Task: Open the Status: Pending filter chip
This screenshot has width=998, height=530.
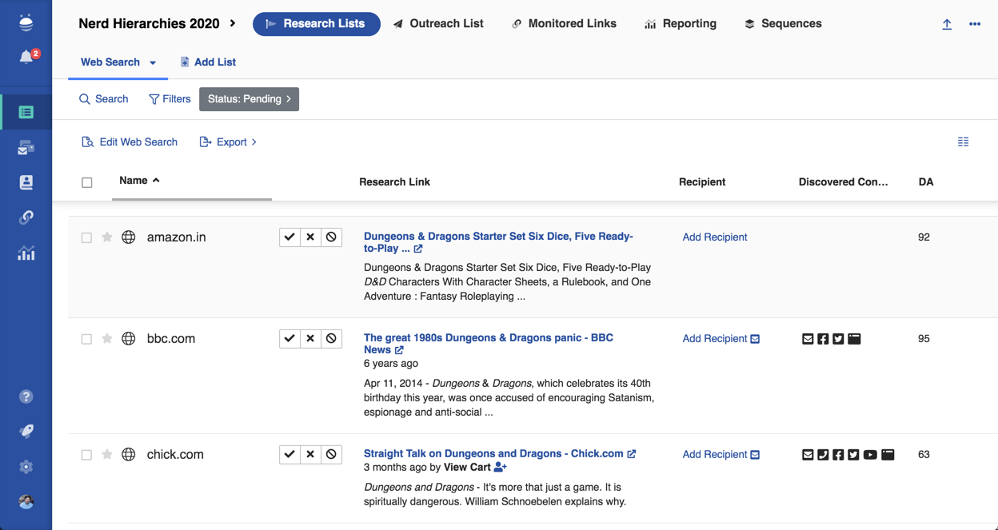Action: point(249,99)
